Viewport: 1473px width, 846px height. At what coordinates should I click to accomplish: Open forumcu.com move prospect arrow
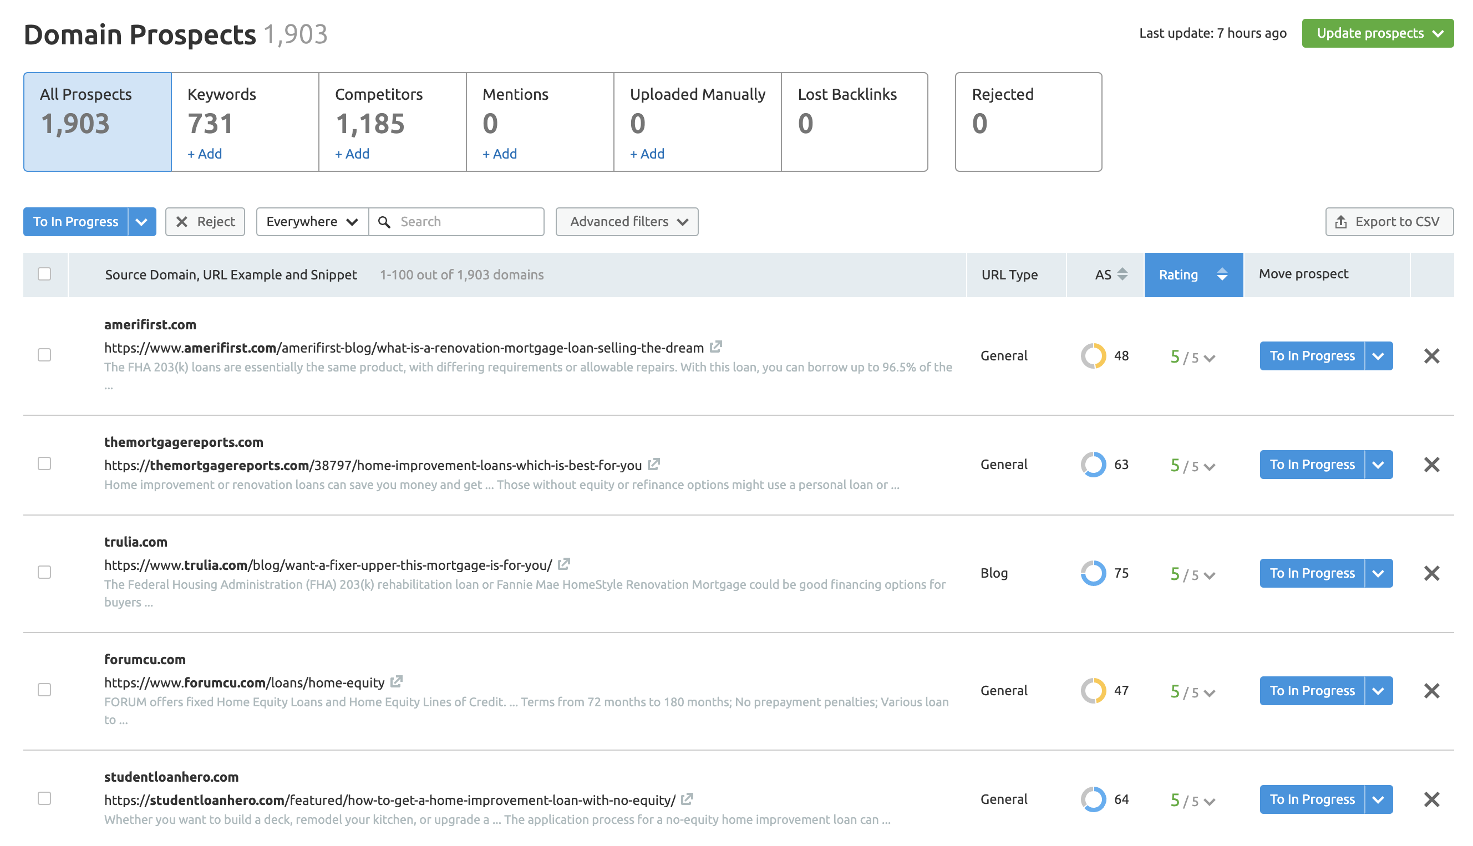click(1378, 690)
